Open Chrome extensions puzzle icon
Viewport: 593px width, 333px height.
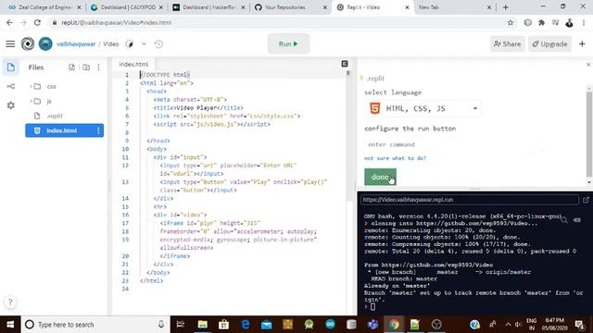tap(541, 22)
